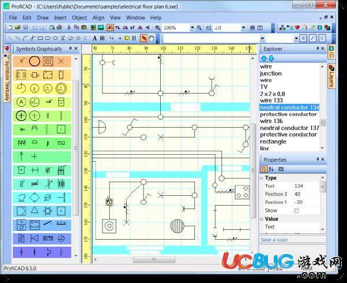Toggle the arrow select pointer tool
The height and width of the screenshot is (283, 347).
(143, 39)
